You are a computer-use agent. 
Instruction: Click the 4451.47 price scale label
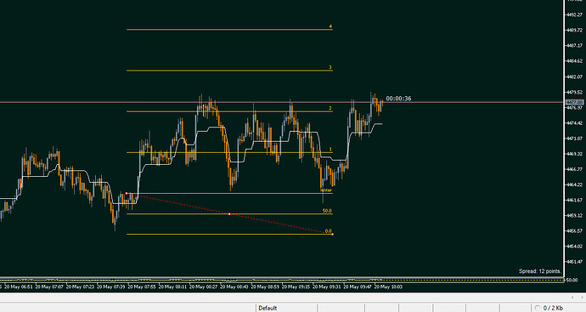click(575, 262)
